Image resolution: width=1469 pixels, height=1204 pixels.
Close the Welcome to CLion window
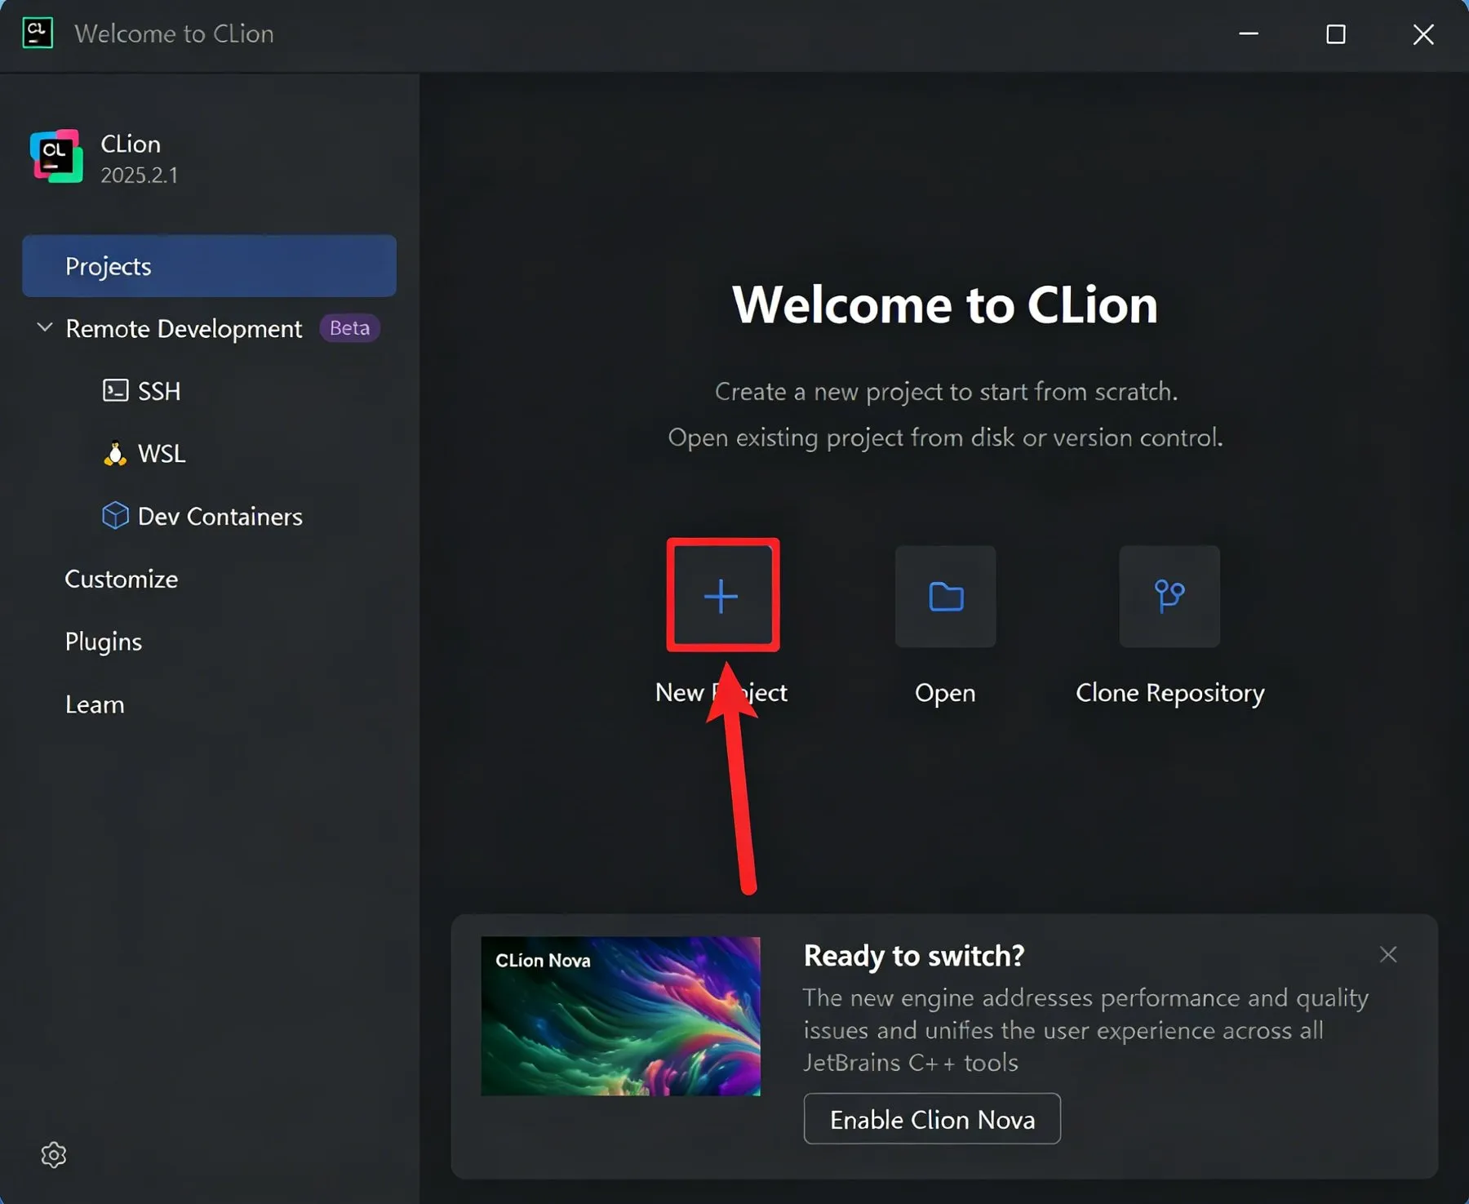click(x=1423, y=33)
